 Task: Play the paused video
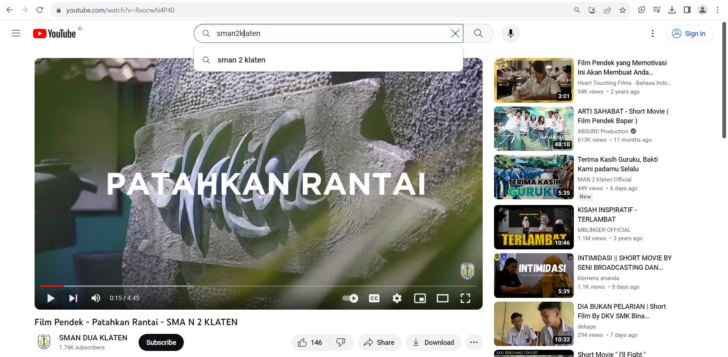51,298
